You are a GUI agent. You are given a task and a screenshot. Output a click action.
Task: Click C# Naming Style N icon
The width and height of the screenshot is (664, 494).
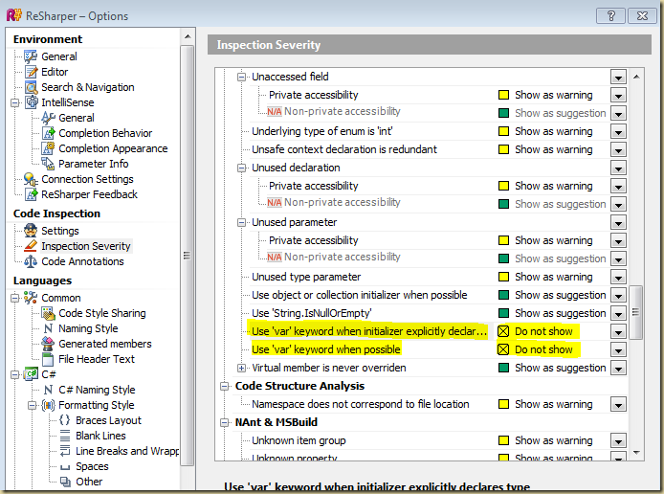pyautogui.click(x=48, y=390)
